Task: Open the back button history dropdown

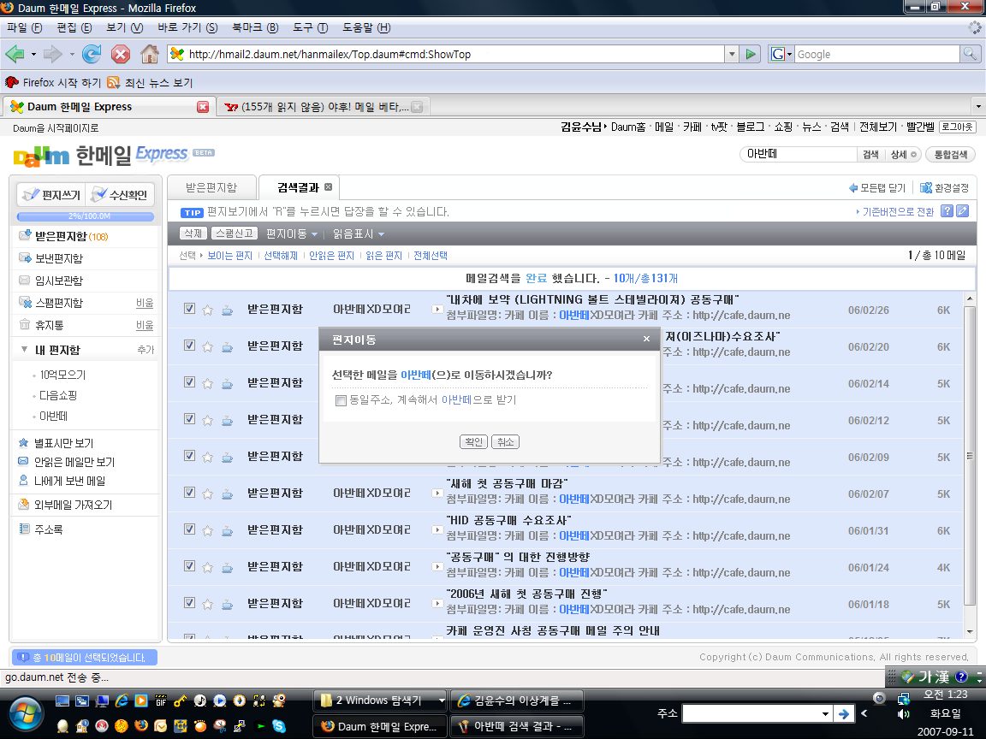Action: [33, 54]
